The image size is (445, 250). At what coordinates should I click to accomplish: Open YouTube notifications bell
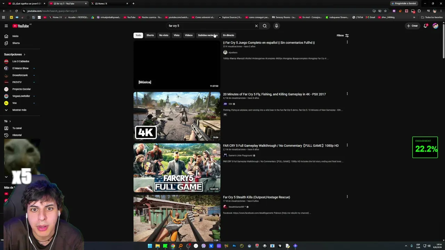tap(426, 26)
